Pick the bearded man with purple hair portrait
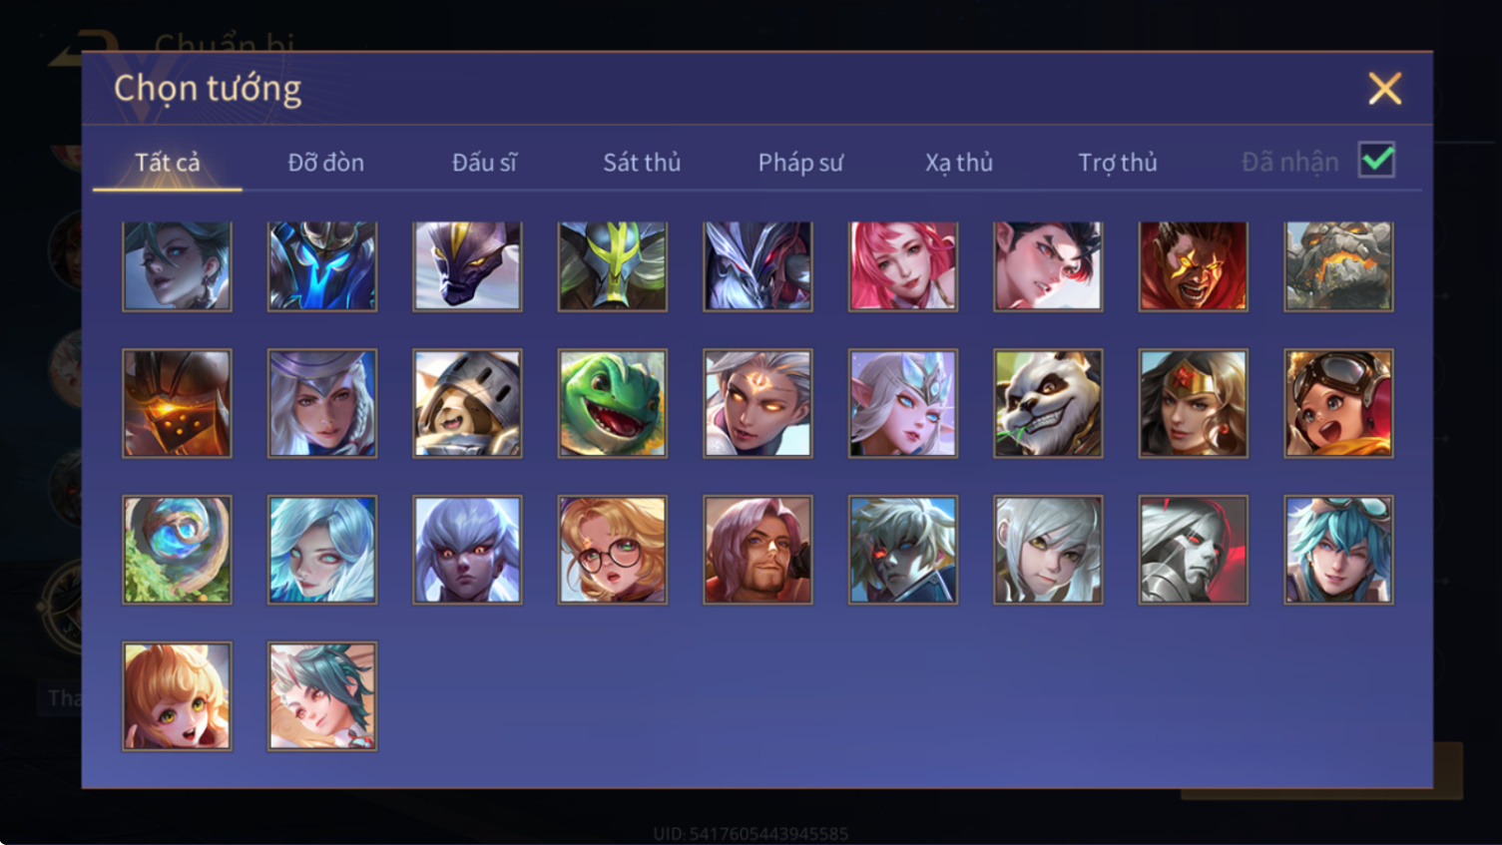The height and width of the screenshot is (845, 1502). [757, 550]
